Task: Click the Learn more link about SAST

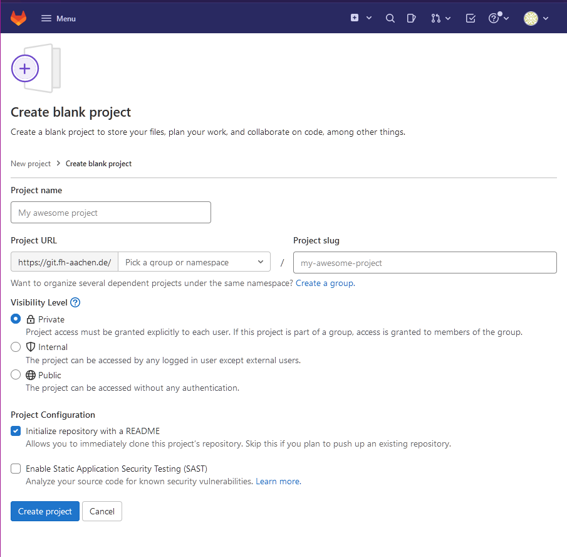Action: pos(277,481)
